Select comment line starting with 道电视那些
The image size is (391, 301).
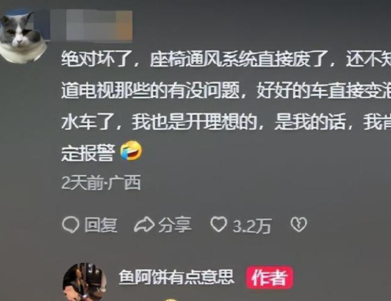(x=226, y=91)
